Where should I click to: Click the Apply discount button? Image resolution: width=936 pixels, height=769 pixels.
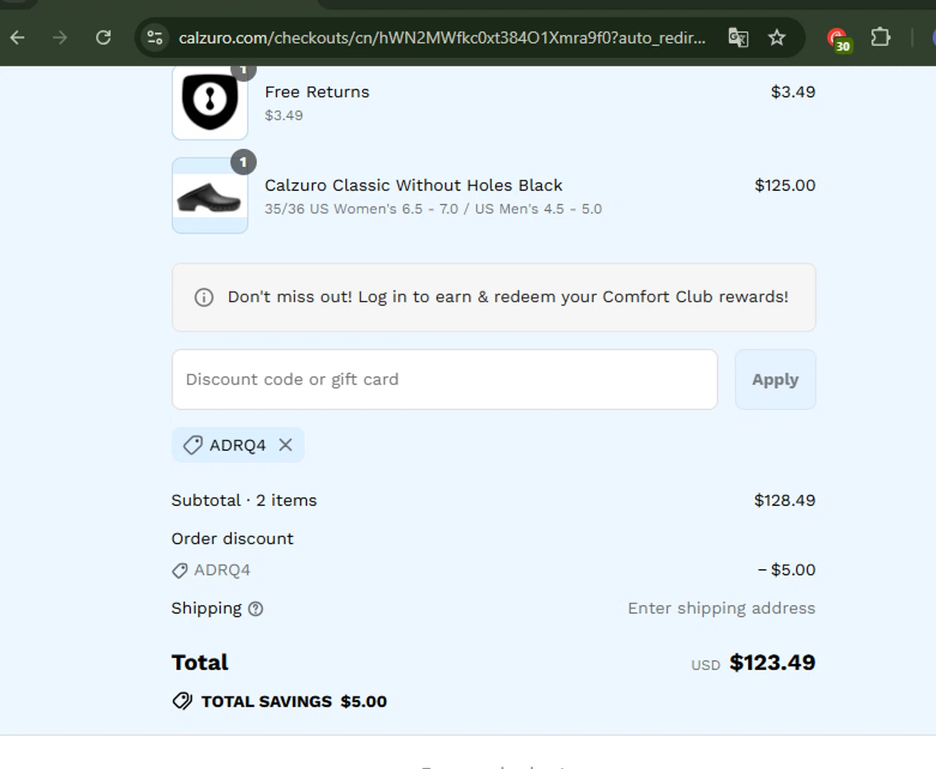point(775,379)
